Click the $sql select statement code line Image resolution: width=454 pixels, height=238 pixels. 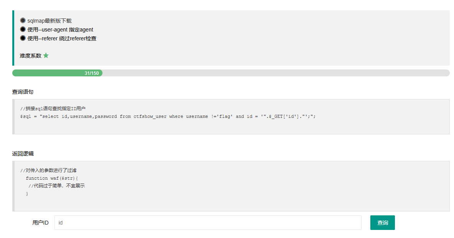pos(168,116)
